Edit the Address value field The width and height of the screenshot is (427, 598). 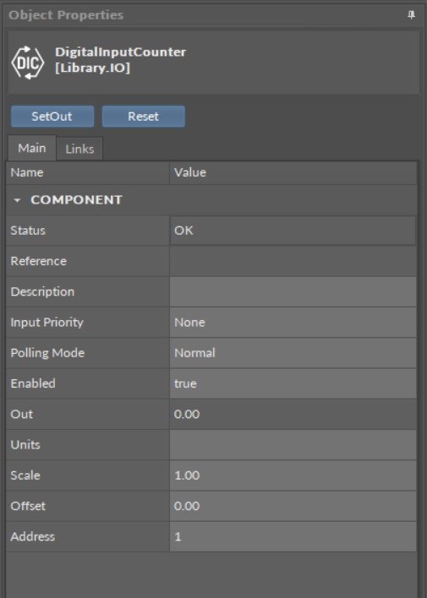[x=293, y=536]
